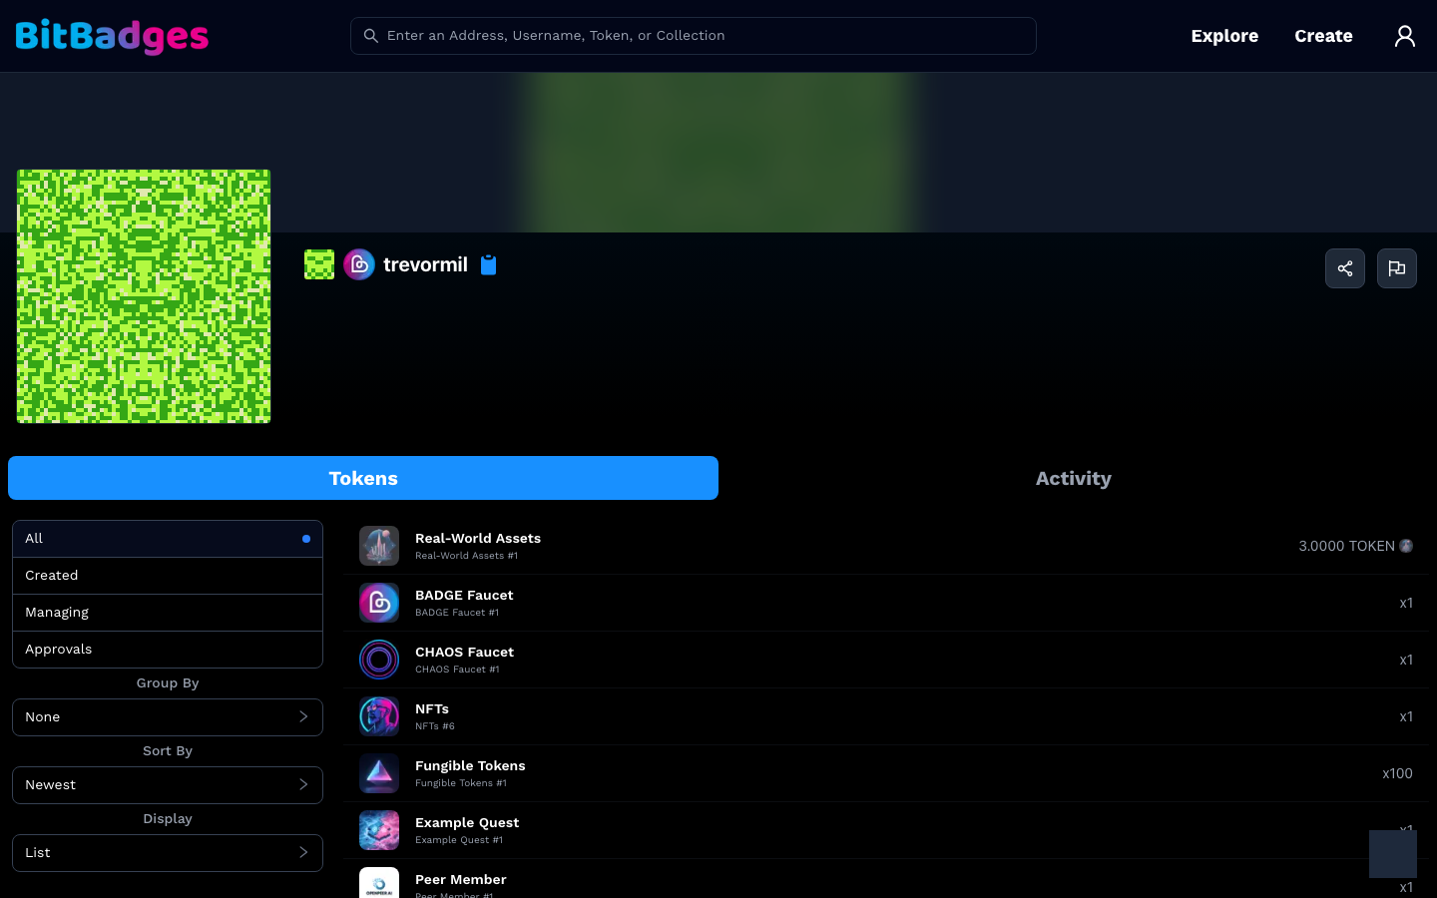
Task: Select the Approvals filter option
Action: (168, 650)
